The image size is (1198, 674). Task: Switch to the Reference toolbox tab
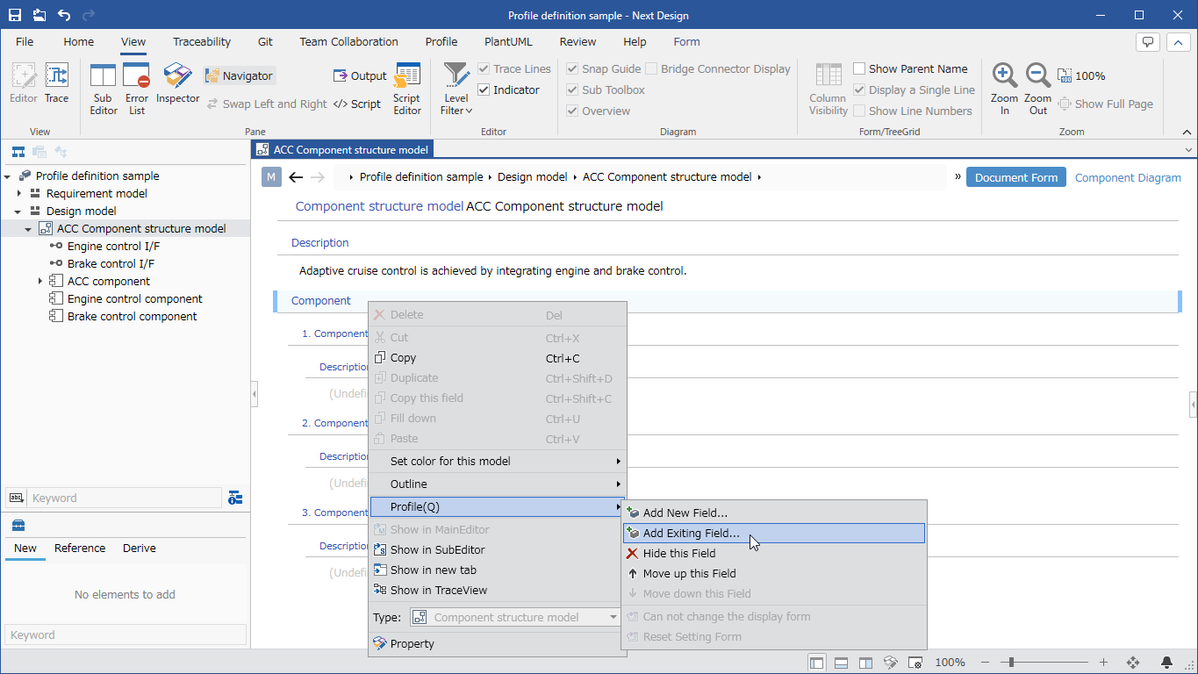point(80,548)
